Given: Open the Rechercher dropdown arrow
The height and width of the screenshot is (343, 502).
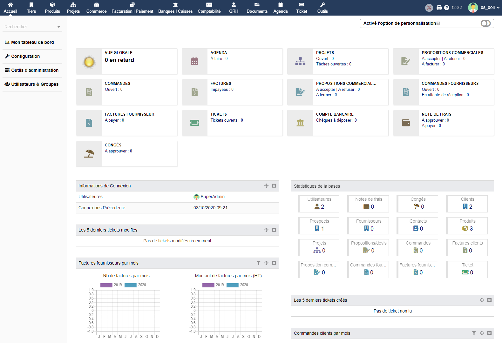Looking at the screenshot, I should (x=59, y=27).
